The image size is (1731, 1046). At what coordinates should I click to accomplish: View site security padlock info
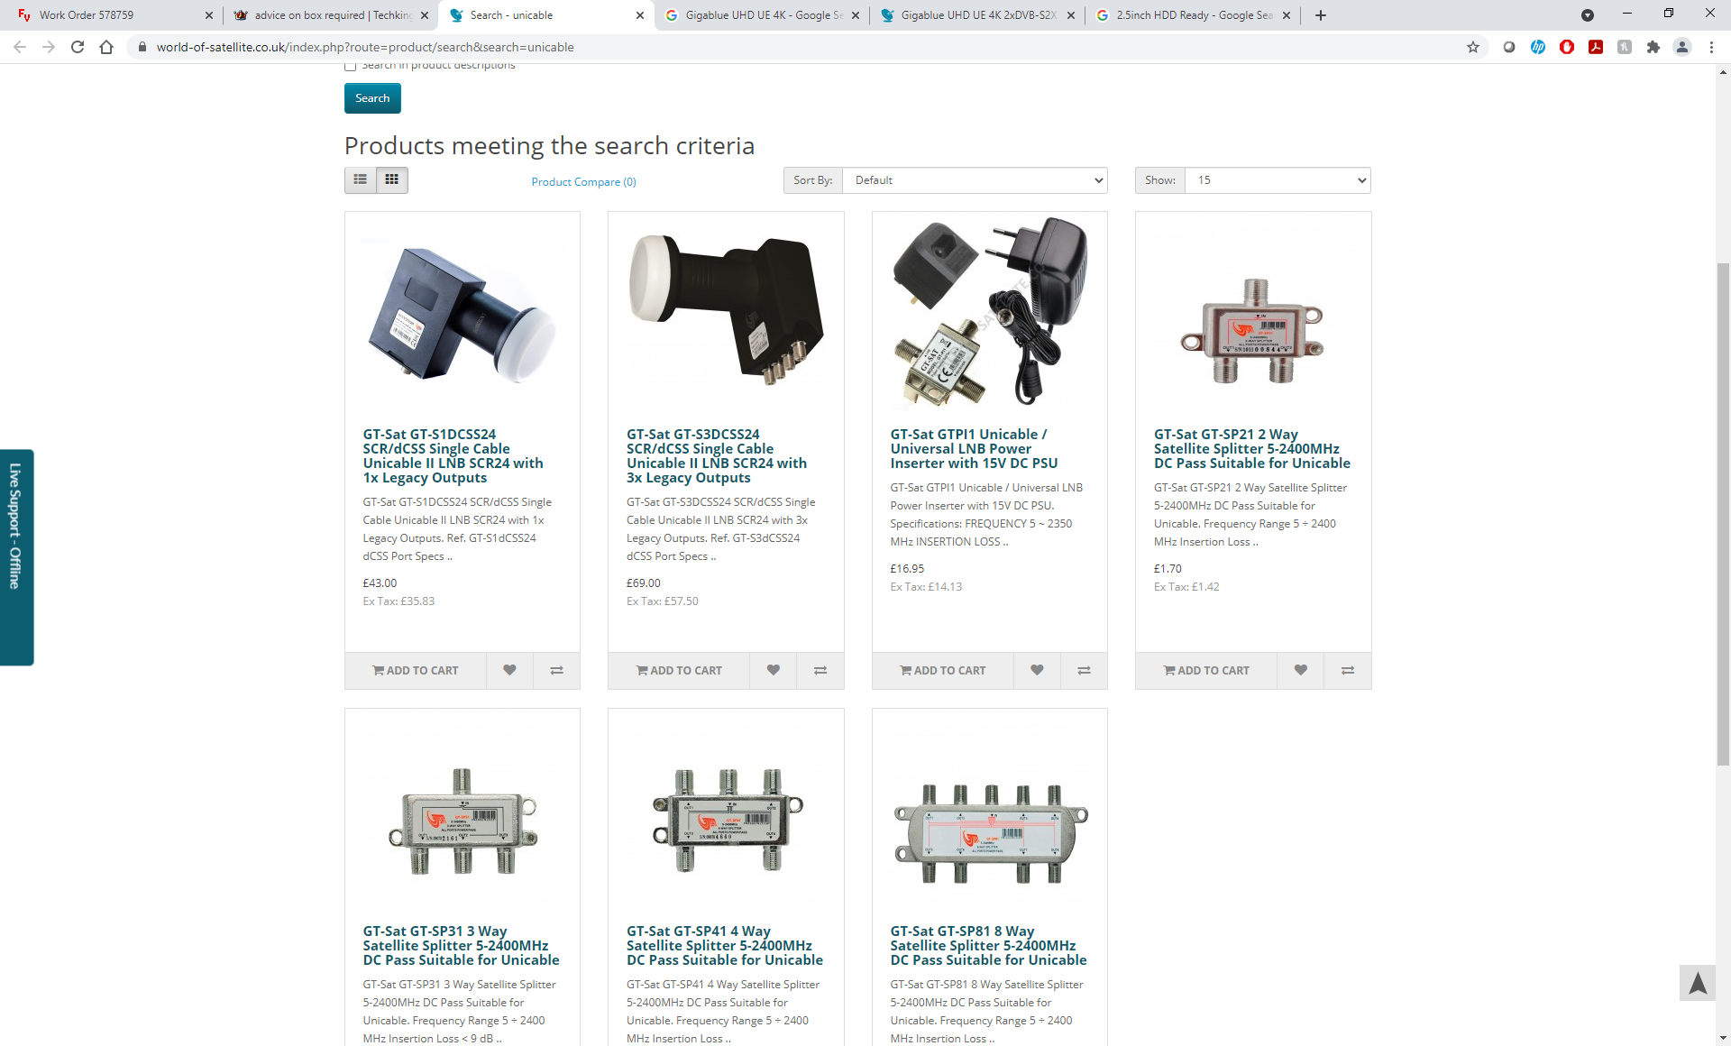point(142,47)
